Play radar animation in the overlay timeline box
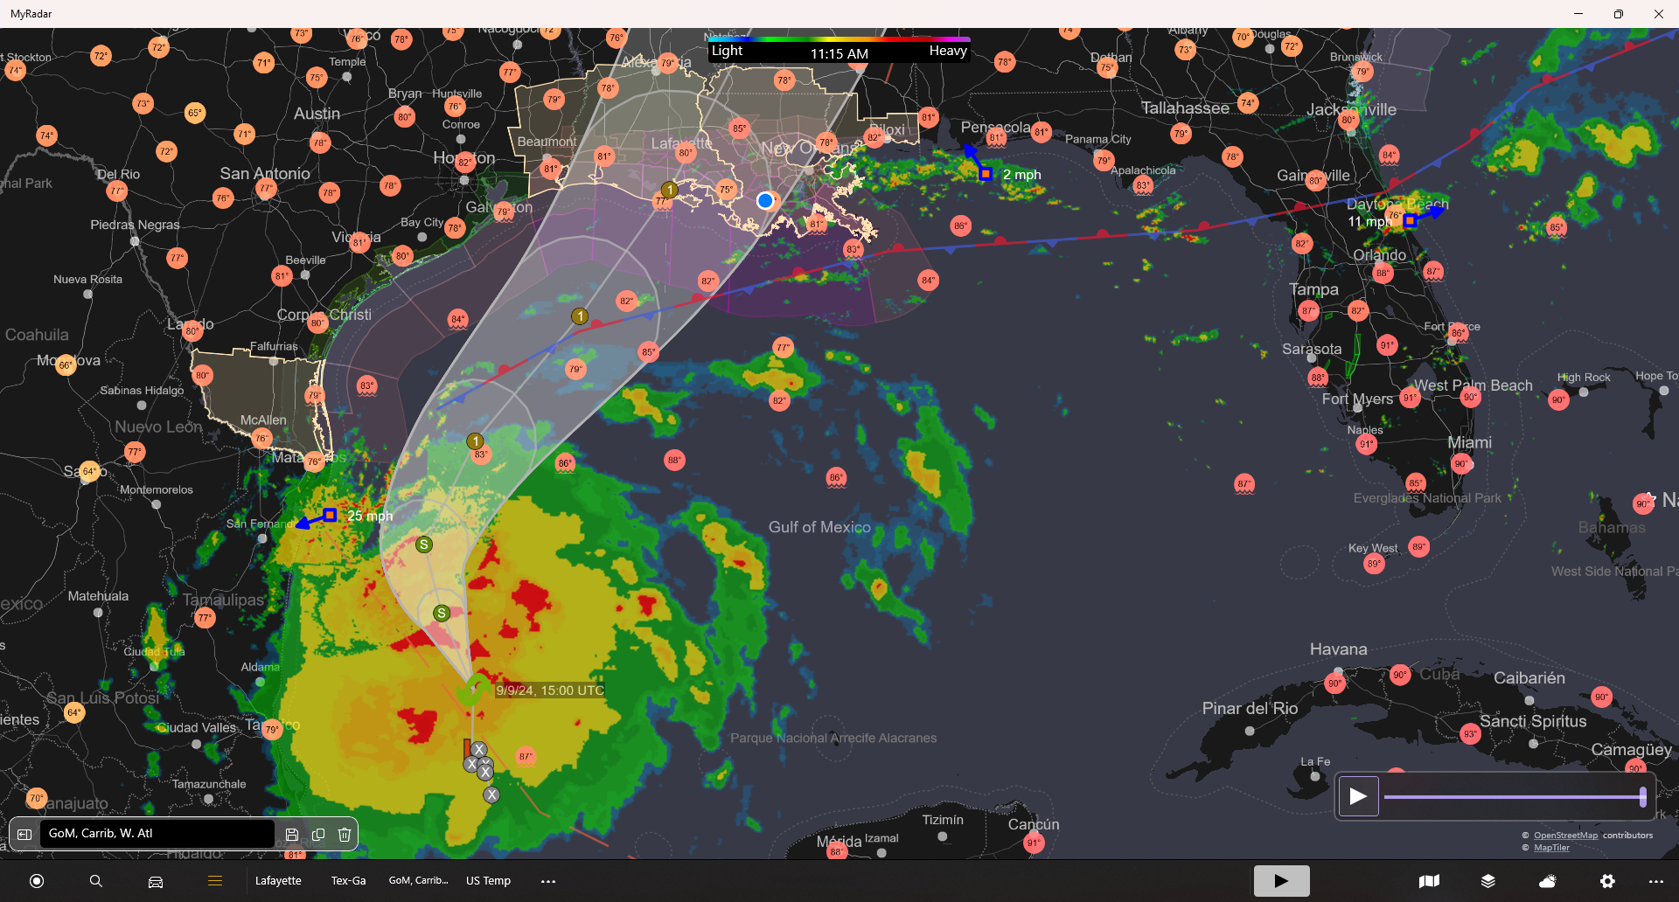This screenshot has width=1679, height=902. click(1358, 796)
